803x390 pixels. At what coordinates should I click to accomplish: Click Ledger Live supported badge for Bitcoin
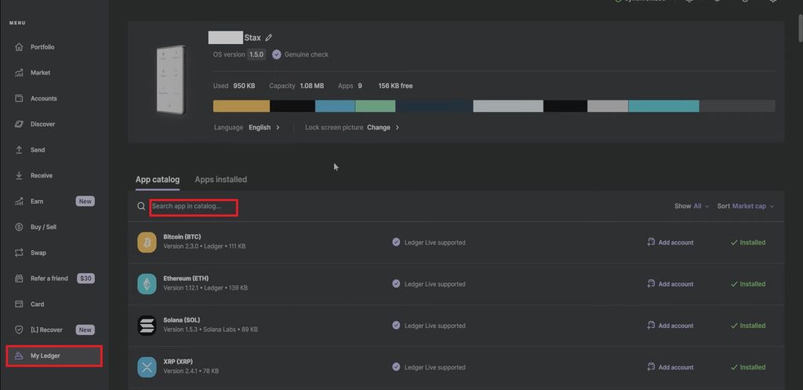pos(429,242)
